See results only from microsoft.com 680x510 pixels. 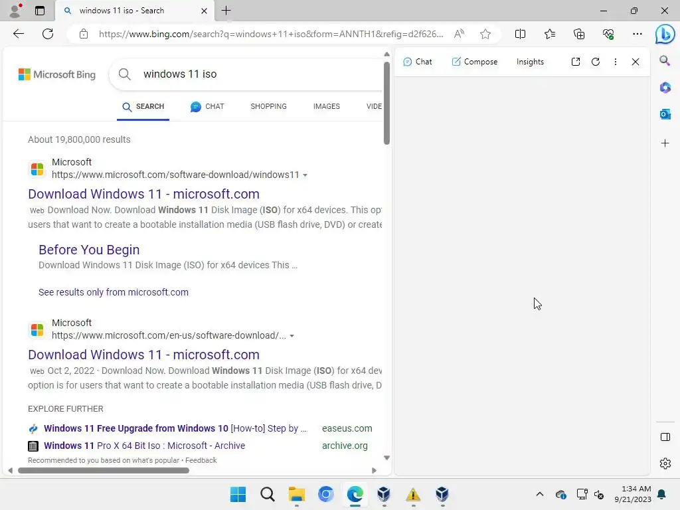[x=113, y=292]
